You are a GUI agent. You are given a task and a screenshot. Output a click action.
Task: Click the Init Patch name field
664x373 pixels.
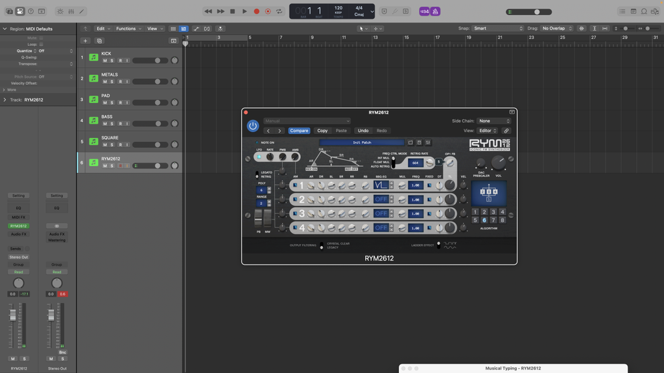click(362, 142)
